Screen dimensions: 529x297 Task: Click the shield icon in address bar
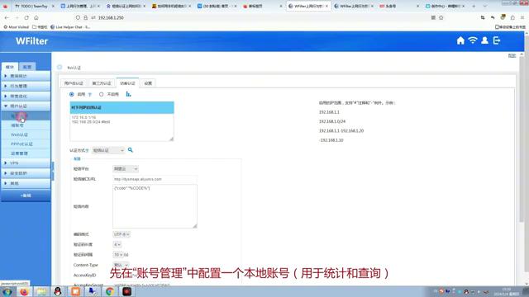click(x=78, y=17)
